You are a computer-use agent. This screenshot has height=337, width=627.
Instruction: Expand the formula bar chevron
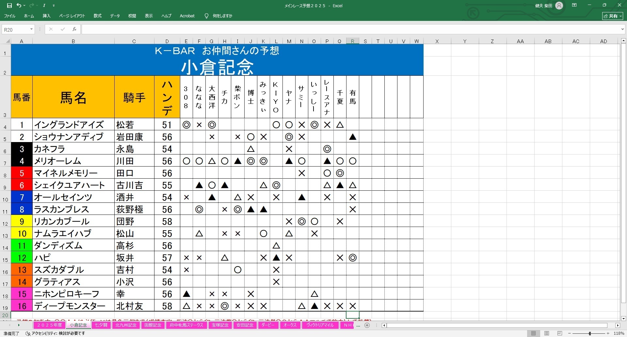click(622, 29)
